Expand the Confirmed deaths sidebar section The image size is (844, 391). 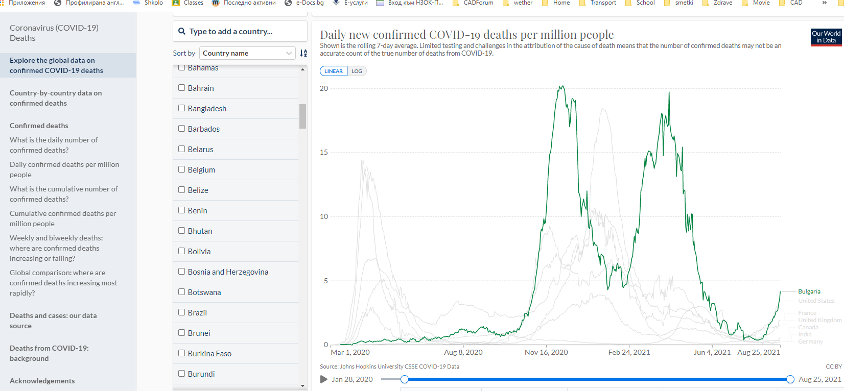click(39, 126)
